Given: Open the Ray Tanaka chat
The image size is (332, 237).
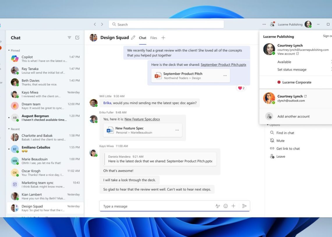Looking at the screenshot, I should (x=45, y=70).
